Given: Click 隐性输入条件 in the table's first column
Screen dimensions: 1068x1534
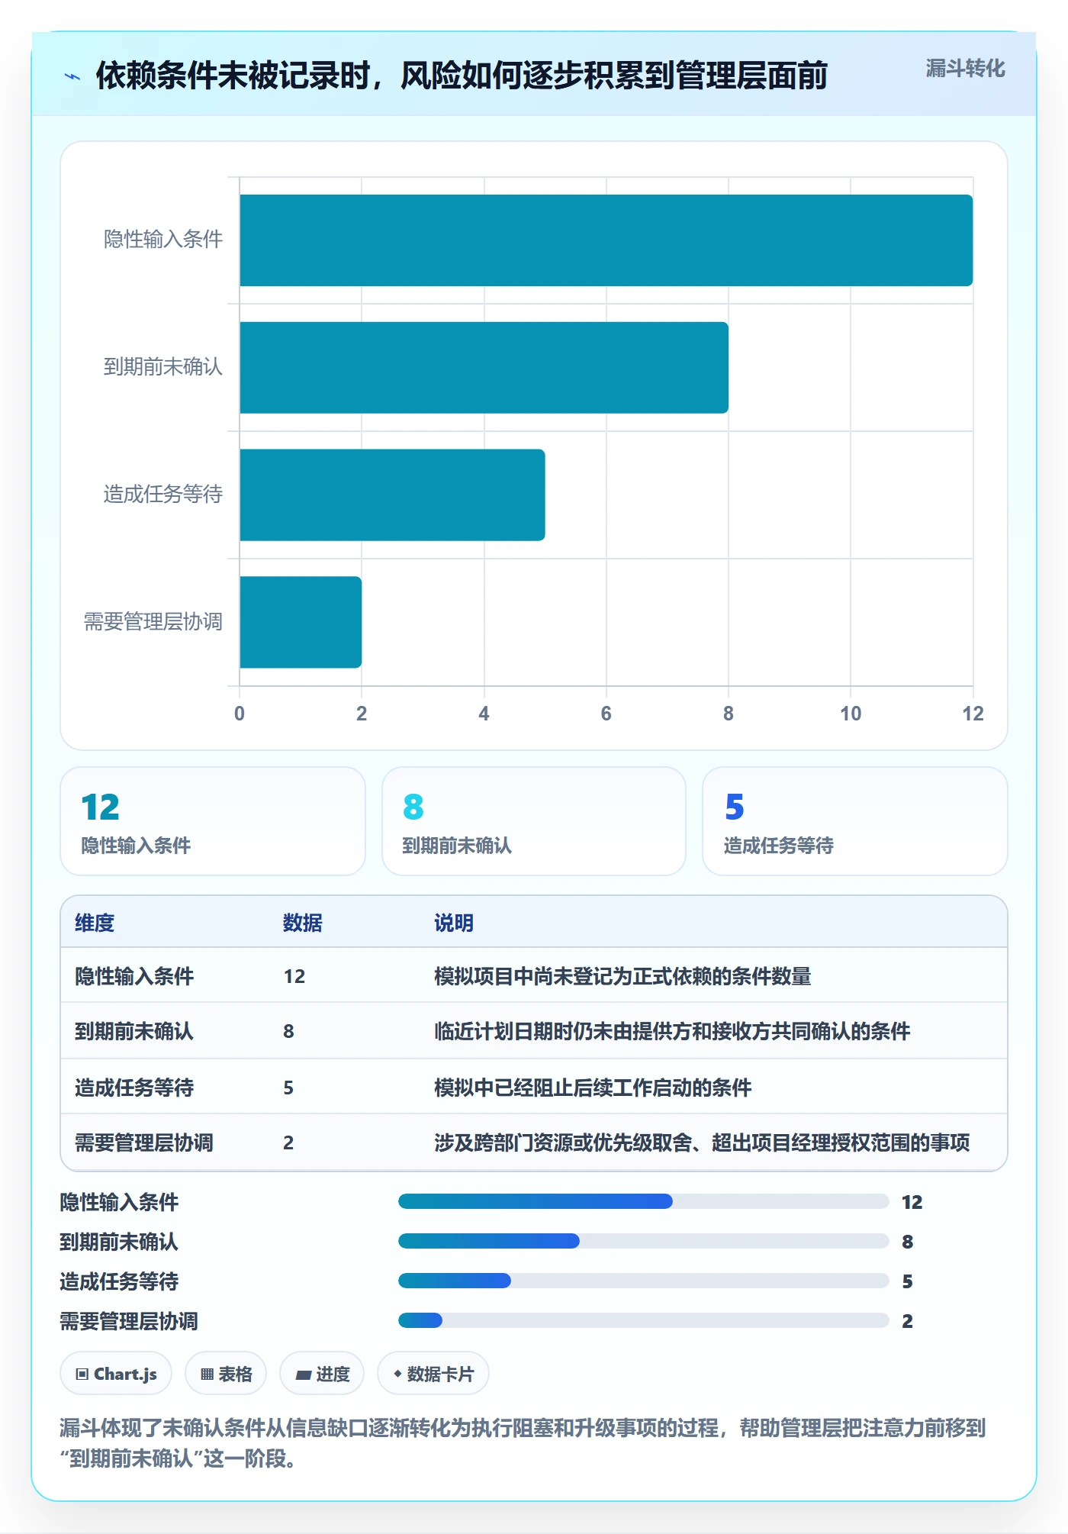Looking at the screenshot, I should click(134, 976).
